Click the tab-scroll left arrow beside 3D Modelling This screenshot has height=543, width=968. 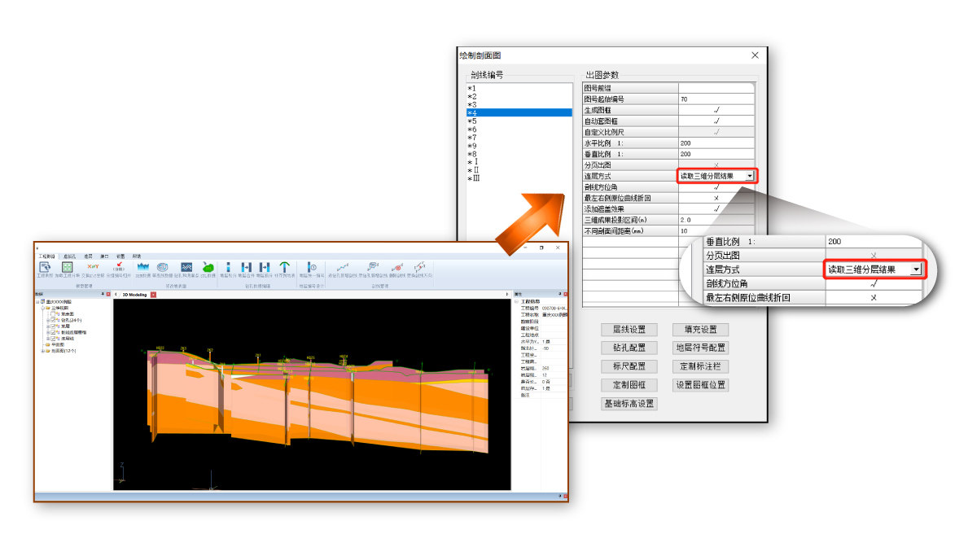click(116, 295)
